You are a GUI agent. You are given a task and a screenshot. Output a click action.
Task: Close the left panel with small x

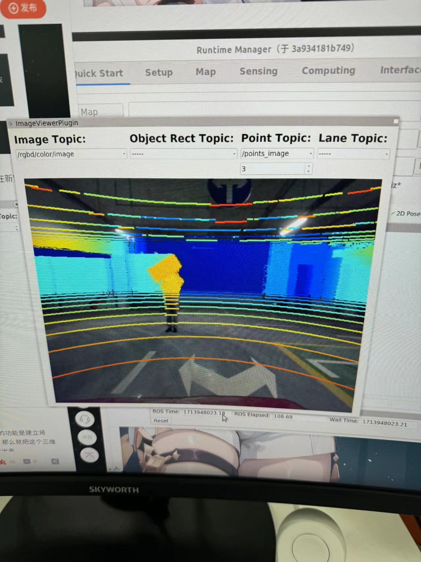16,204
